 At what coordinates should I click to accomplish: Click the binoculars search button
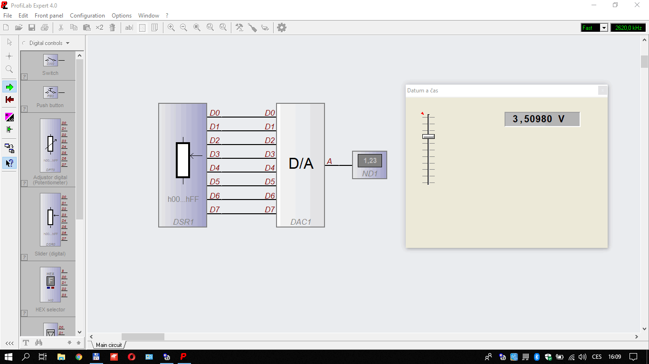[38, 343]
